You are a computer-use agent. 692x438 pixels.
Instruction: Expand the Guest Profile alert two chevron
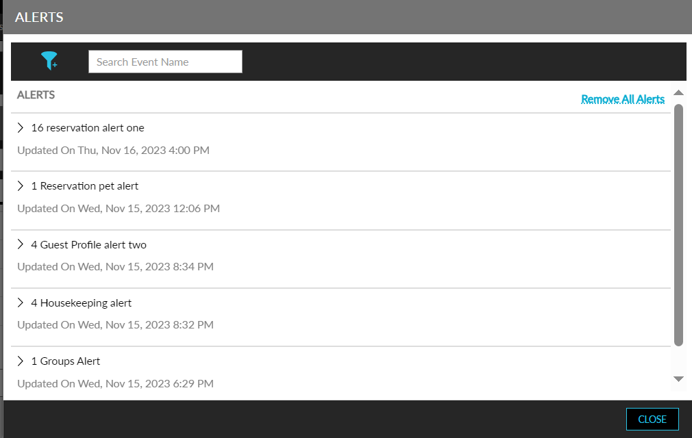click(21, 244)
